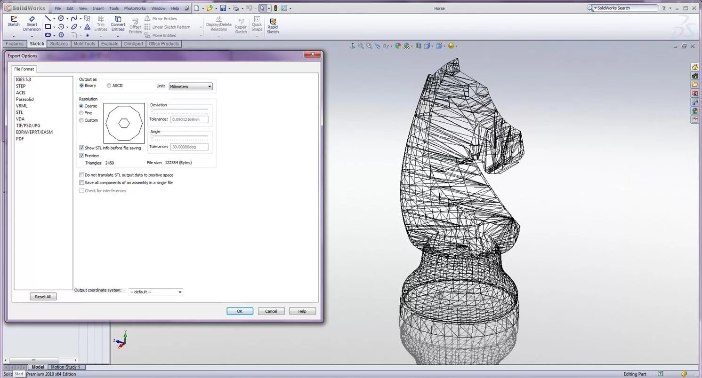
Task: Select the Spline sketch tool
Action: tap(74, 18)
